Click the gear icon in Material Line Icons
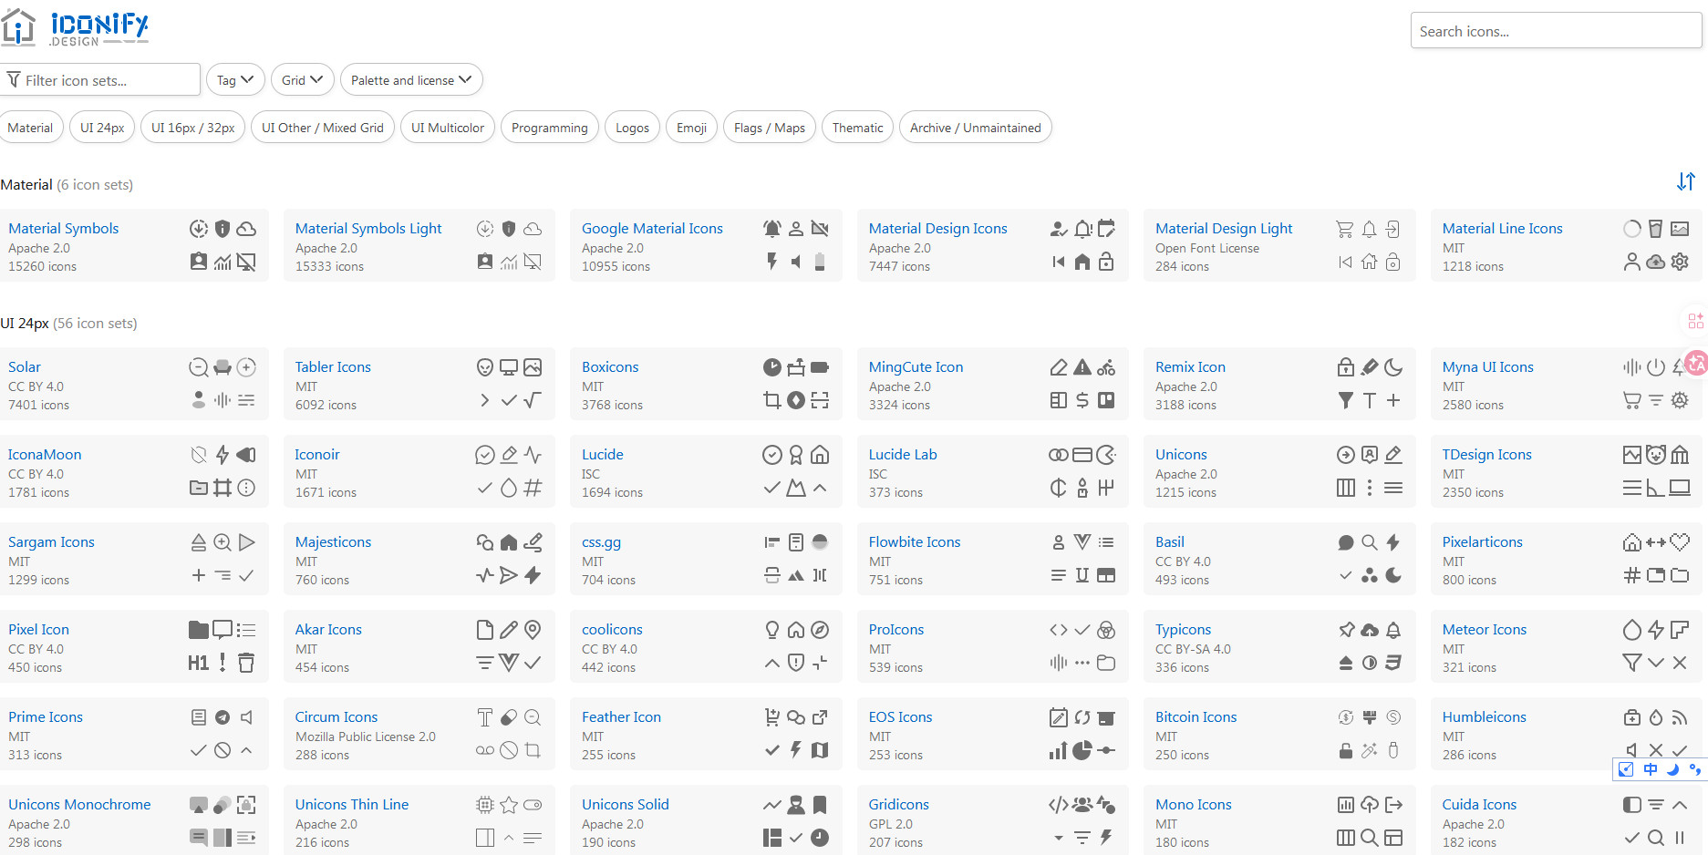The image size is (1708, 855). (1680, 263)
